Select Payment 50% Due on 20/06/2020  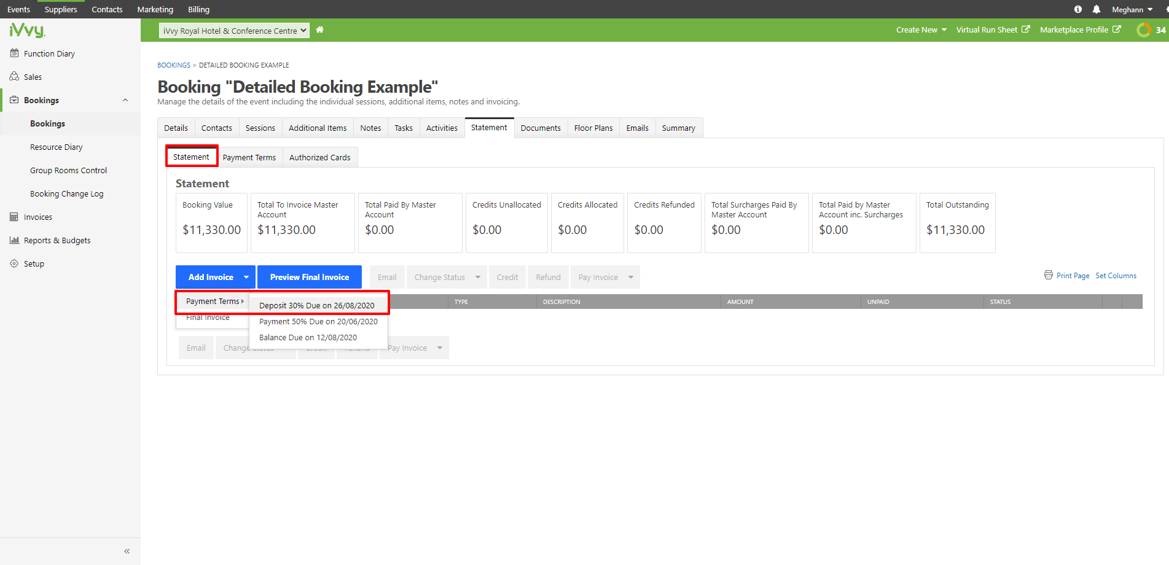click(x=318, y=321)
